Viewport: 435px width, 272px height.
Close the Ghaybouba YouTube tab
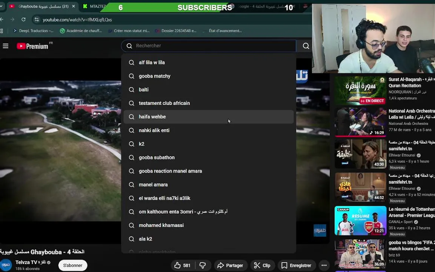(x=73, y=6)
